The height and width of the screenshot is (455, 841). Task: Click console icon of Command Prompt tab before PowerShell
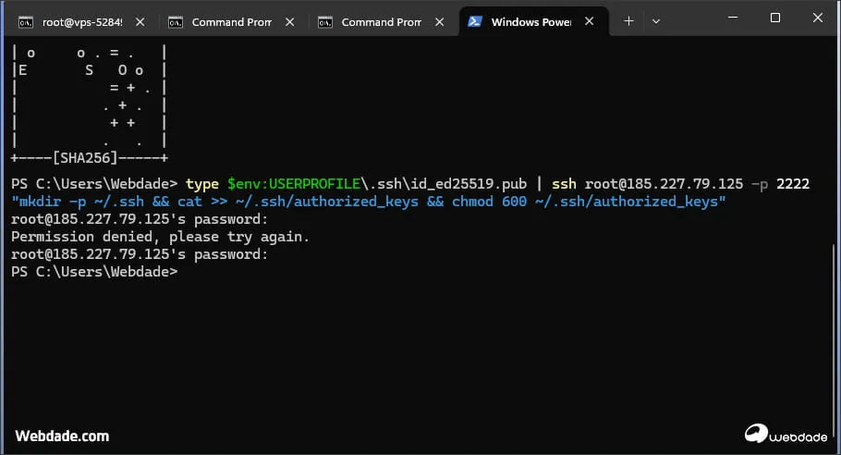click(x=325, y=21)
